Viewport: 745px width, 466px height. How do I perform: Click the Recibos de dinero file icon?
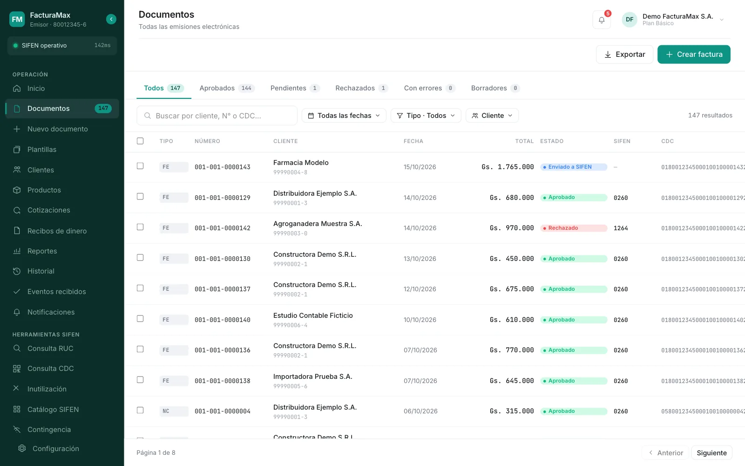tap(17, 231)
